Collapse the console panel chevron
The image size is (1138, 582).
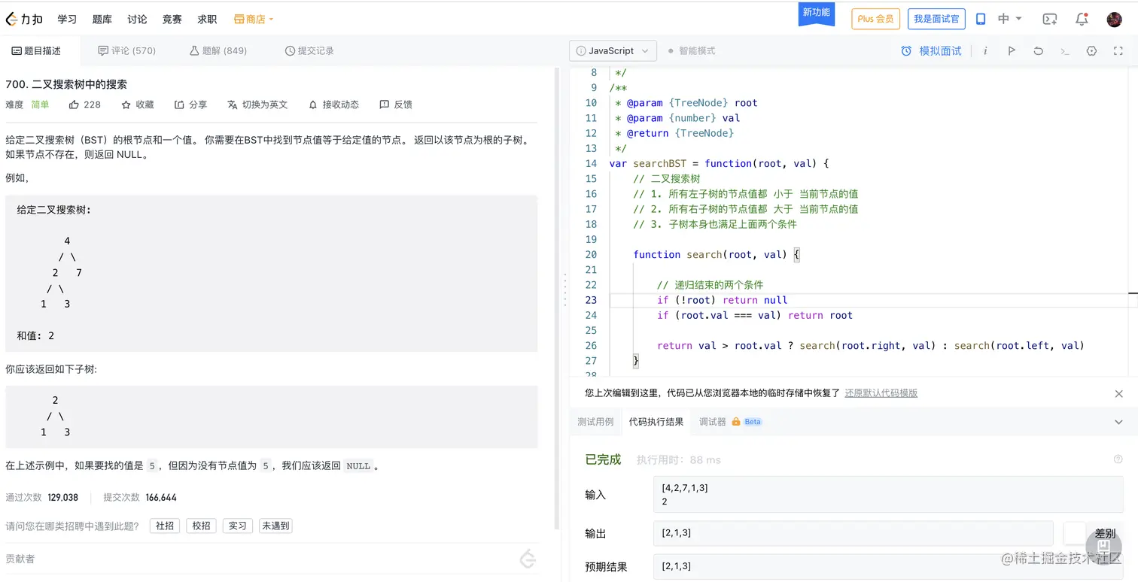1118,422
